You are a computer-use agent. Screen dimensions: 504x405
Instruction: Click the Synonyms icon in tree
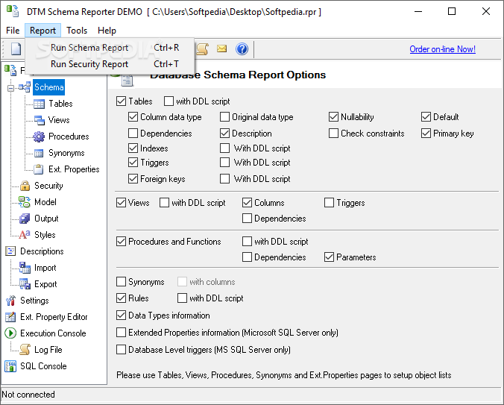tap(39, 154)
